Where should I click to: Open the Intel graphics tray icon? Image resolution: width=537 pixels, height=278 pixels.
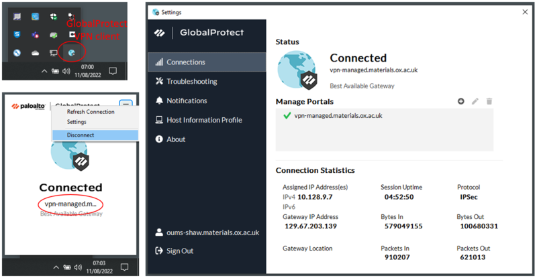pyautogui.click(x=36, y=17)
